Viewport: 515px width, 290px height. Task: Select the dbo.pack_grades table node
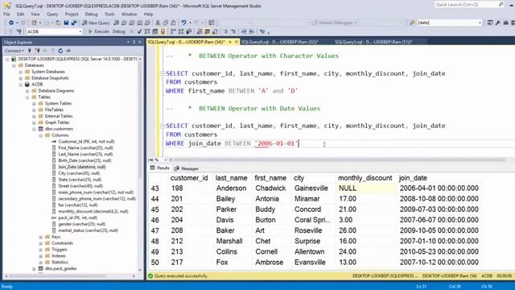coord(61,268)
